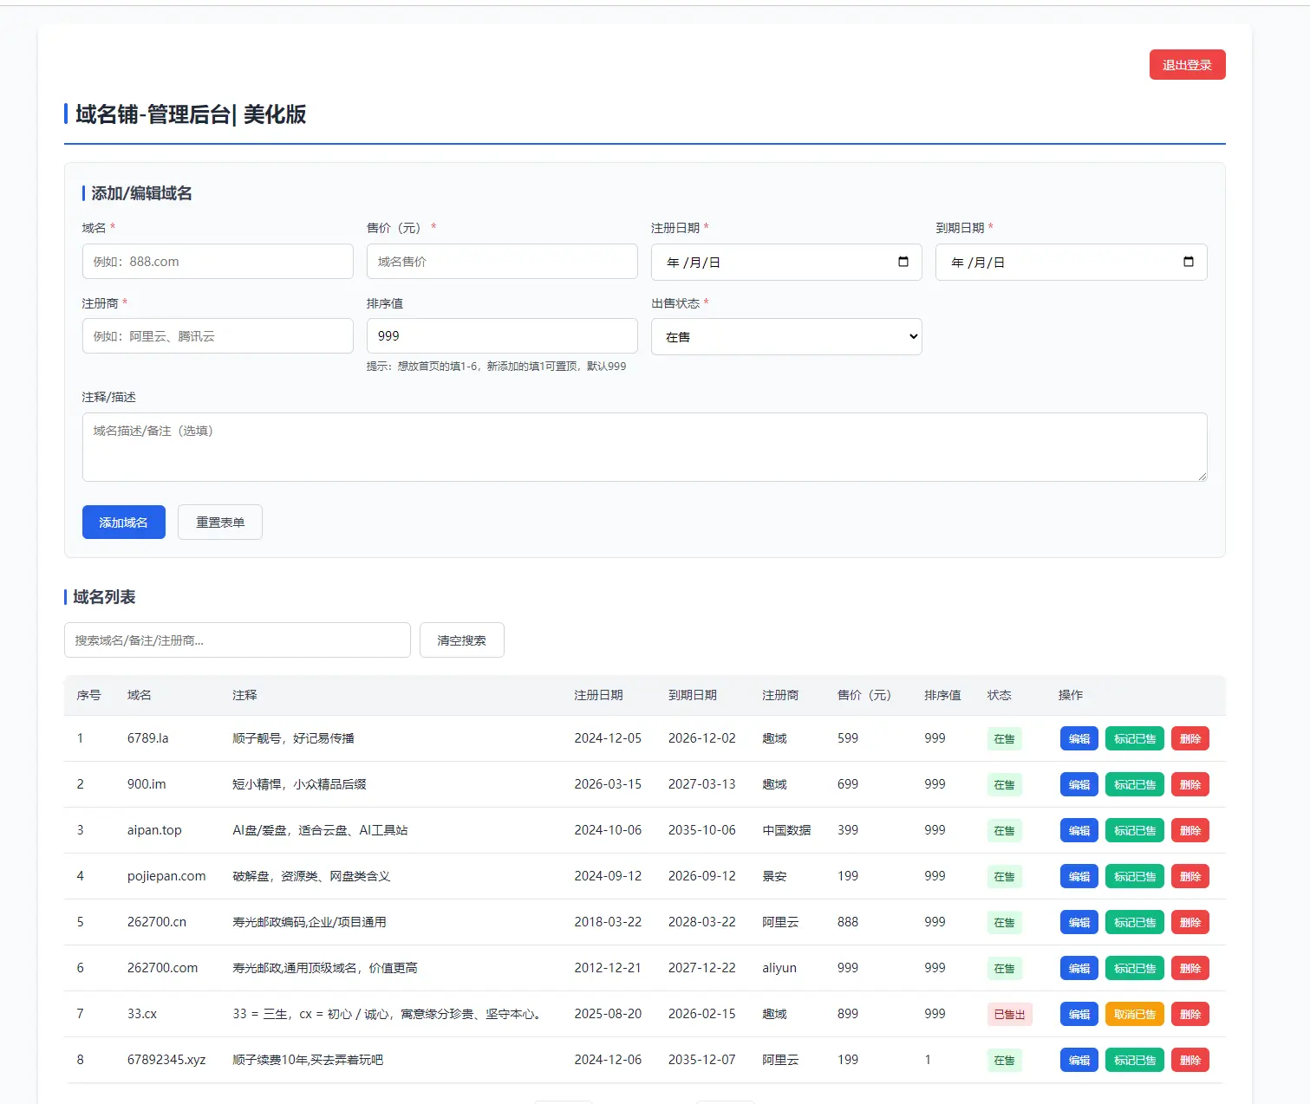Expand the sale status dropdown showing 在售
Image resolution: width=1310 pixels, height=1104 pixels.
coord(786,336)
